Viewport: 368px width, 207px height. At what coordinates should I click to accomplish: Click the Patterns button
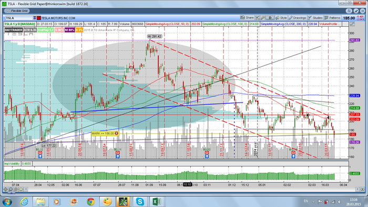click(x=333, y=18)
